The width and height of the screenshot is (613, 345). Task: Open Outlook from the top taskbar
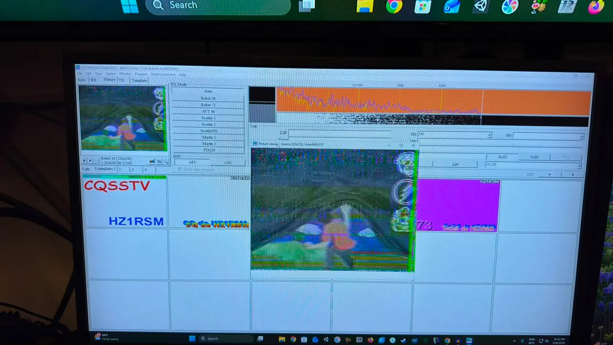pyautogui.click(x=452, y=6)
